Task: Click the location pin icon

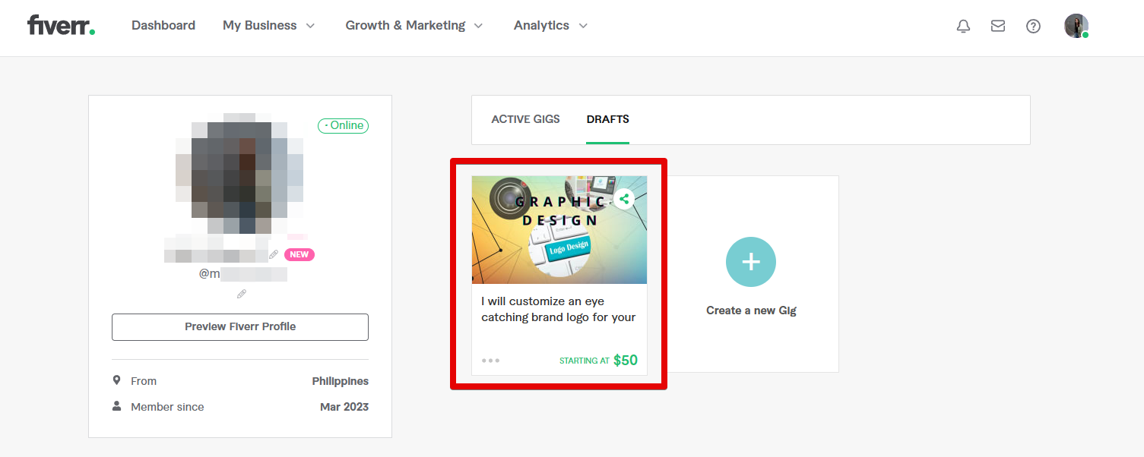Action: (116, 380)
